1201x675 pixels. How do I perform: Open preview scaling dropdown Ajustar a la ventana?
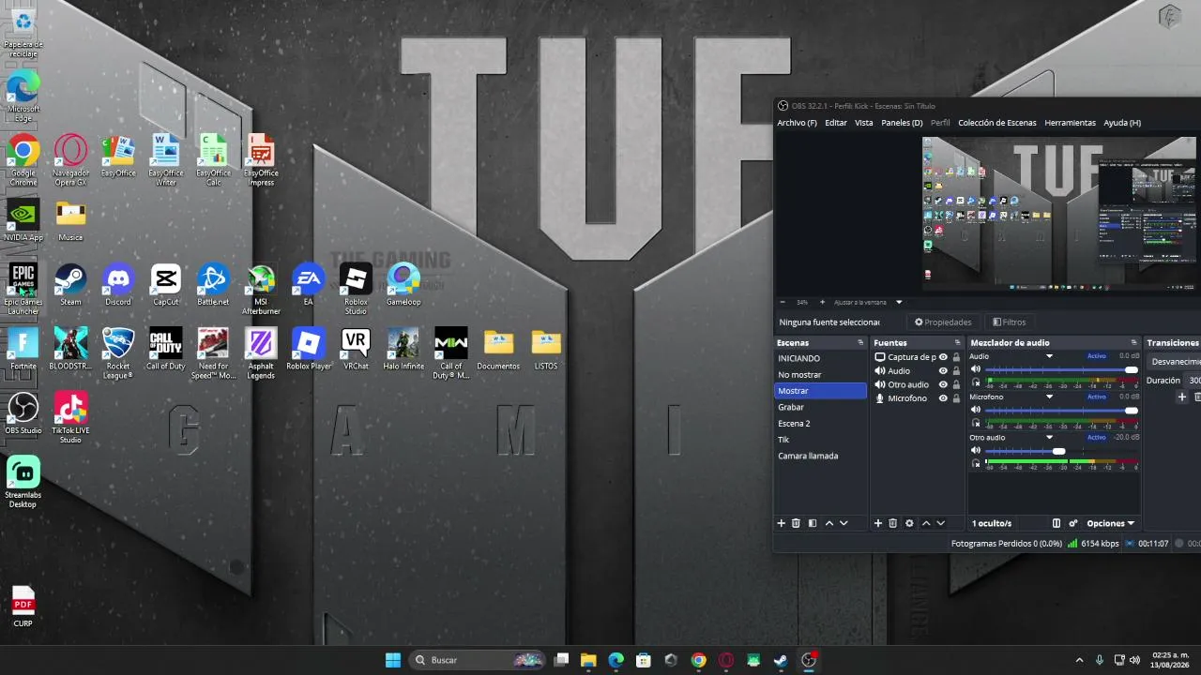pos(867,302)
